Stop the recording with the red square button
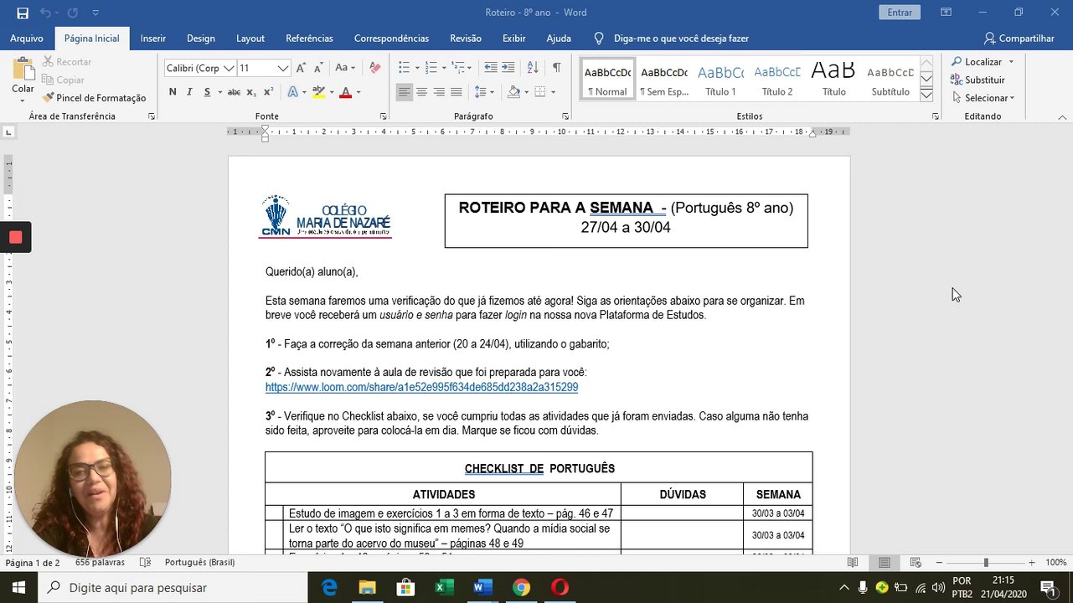 tap(15, 237)
